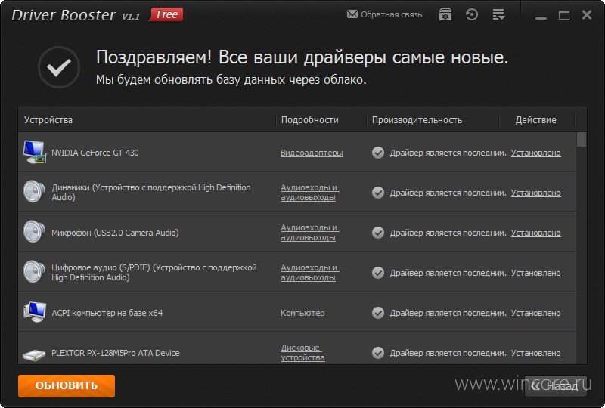Image resolution: width=605 pixels, height=408 pixels.
Task: Click Установлено in the PLEXTOR row
Action: coord(536,354)
